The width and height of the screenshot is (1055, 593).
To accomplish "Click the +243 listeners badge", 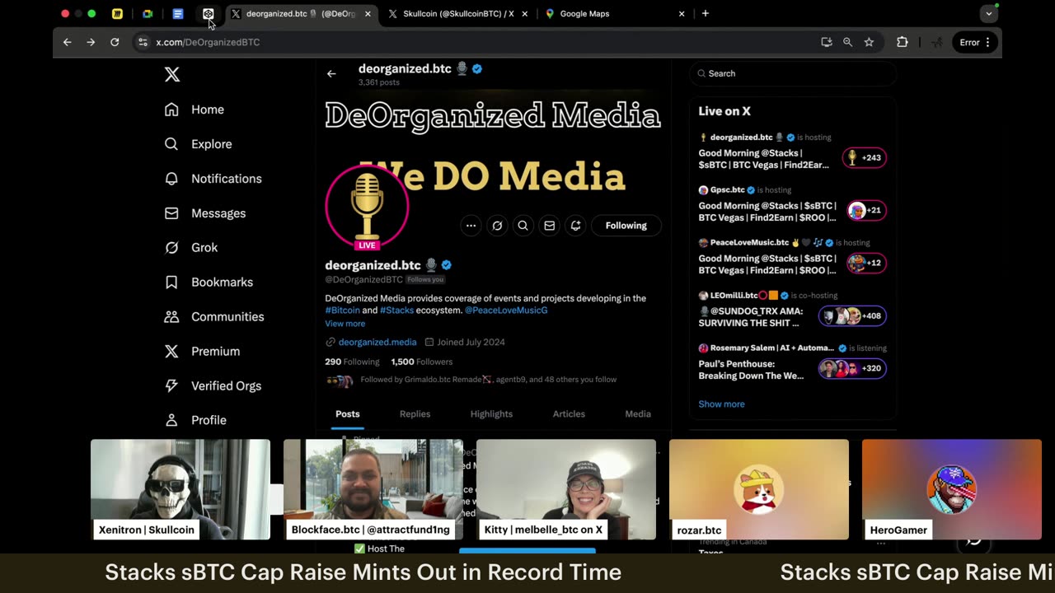I will click(865, 157).
